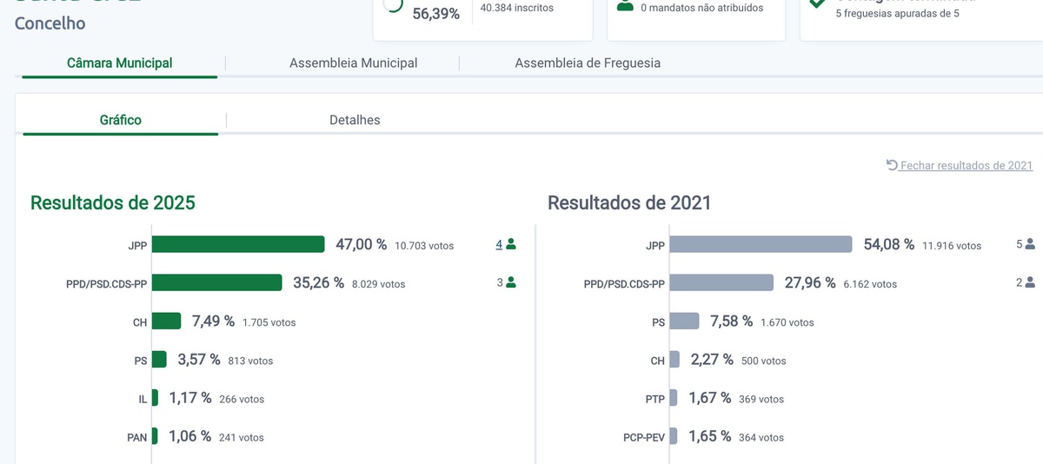Close the 2021 results via Fechar link
The image size is (1043, 464).
point(966,165)
